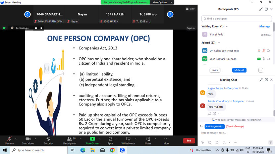The height and width of the screenshot is (154, 275).
Task: Collapse the Waiting Room section
Action: pyautogui.click(x=227, y=26)
